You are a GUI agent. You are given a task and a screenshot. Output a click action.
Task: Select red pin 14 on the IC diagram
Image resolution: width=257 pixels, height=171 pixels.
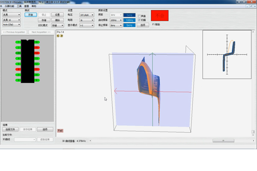pos(37,53)
